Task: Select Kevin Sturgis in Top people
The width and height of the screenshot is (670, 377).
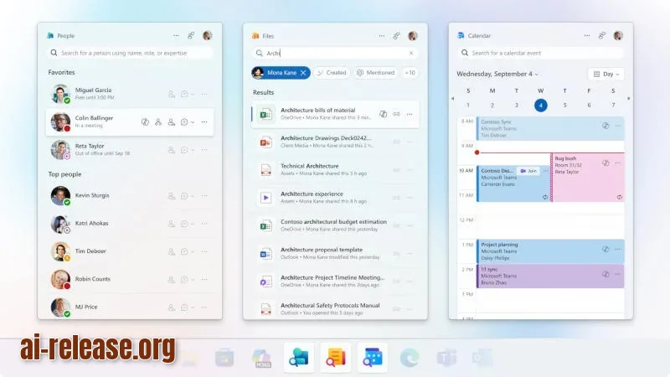Action: point(130,196)
